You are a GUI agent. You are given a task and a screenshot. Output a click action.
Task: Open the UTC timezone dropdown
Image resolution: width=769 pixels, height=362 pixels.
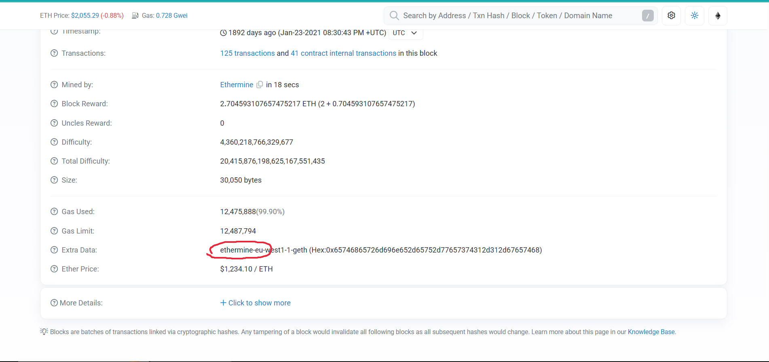406,33
